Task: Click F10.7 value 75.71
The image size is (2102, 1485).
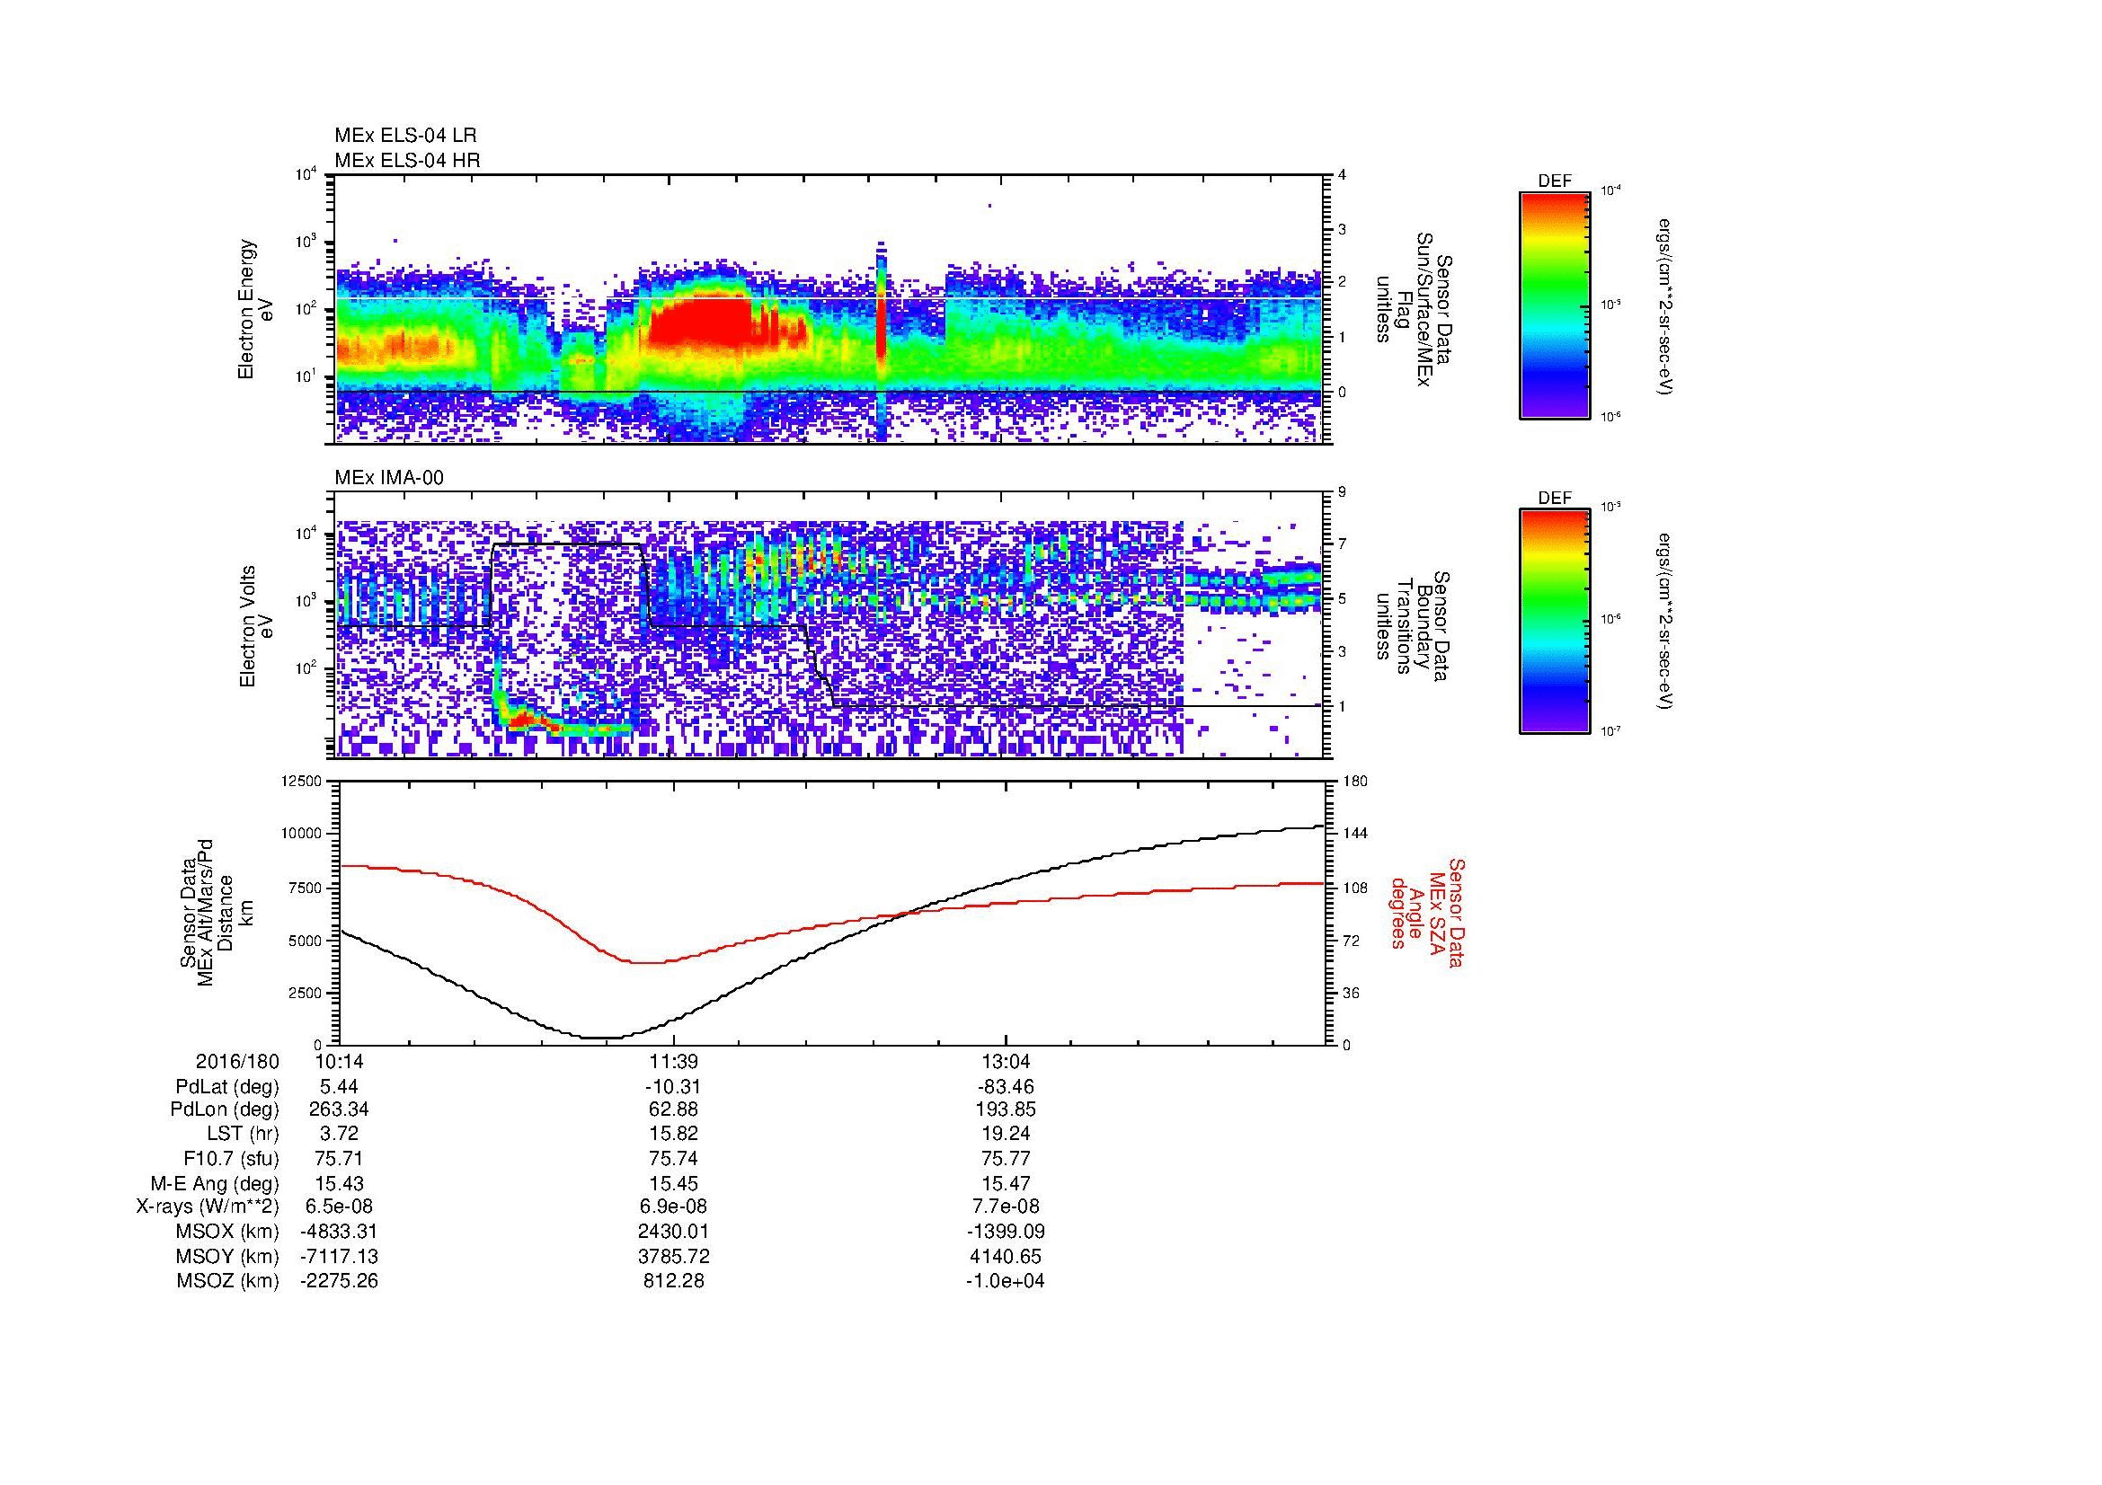Action: tap(339, 1158)
